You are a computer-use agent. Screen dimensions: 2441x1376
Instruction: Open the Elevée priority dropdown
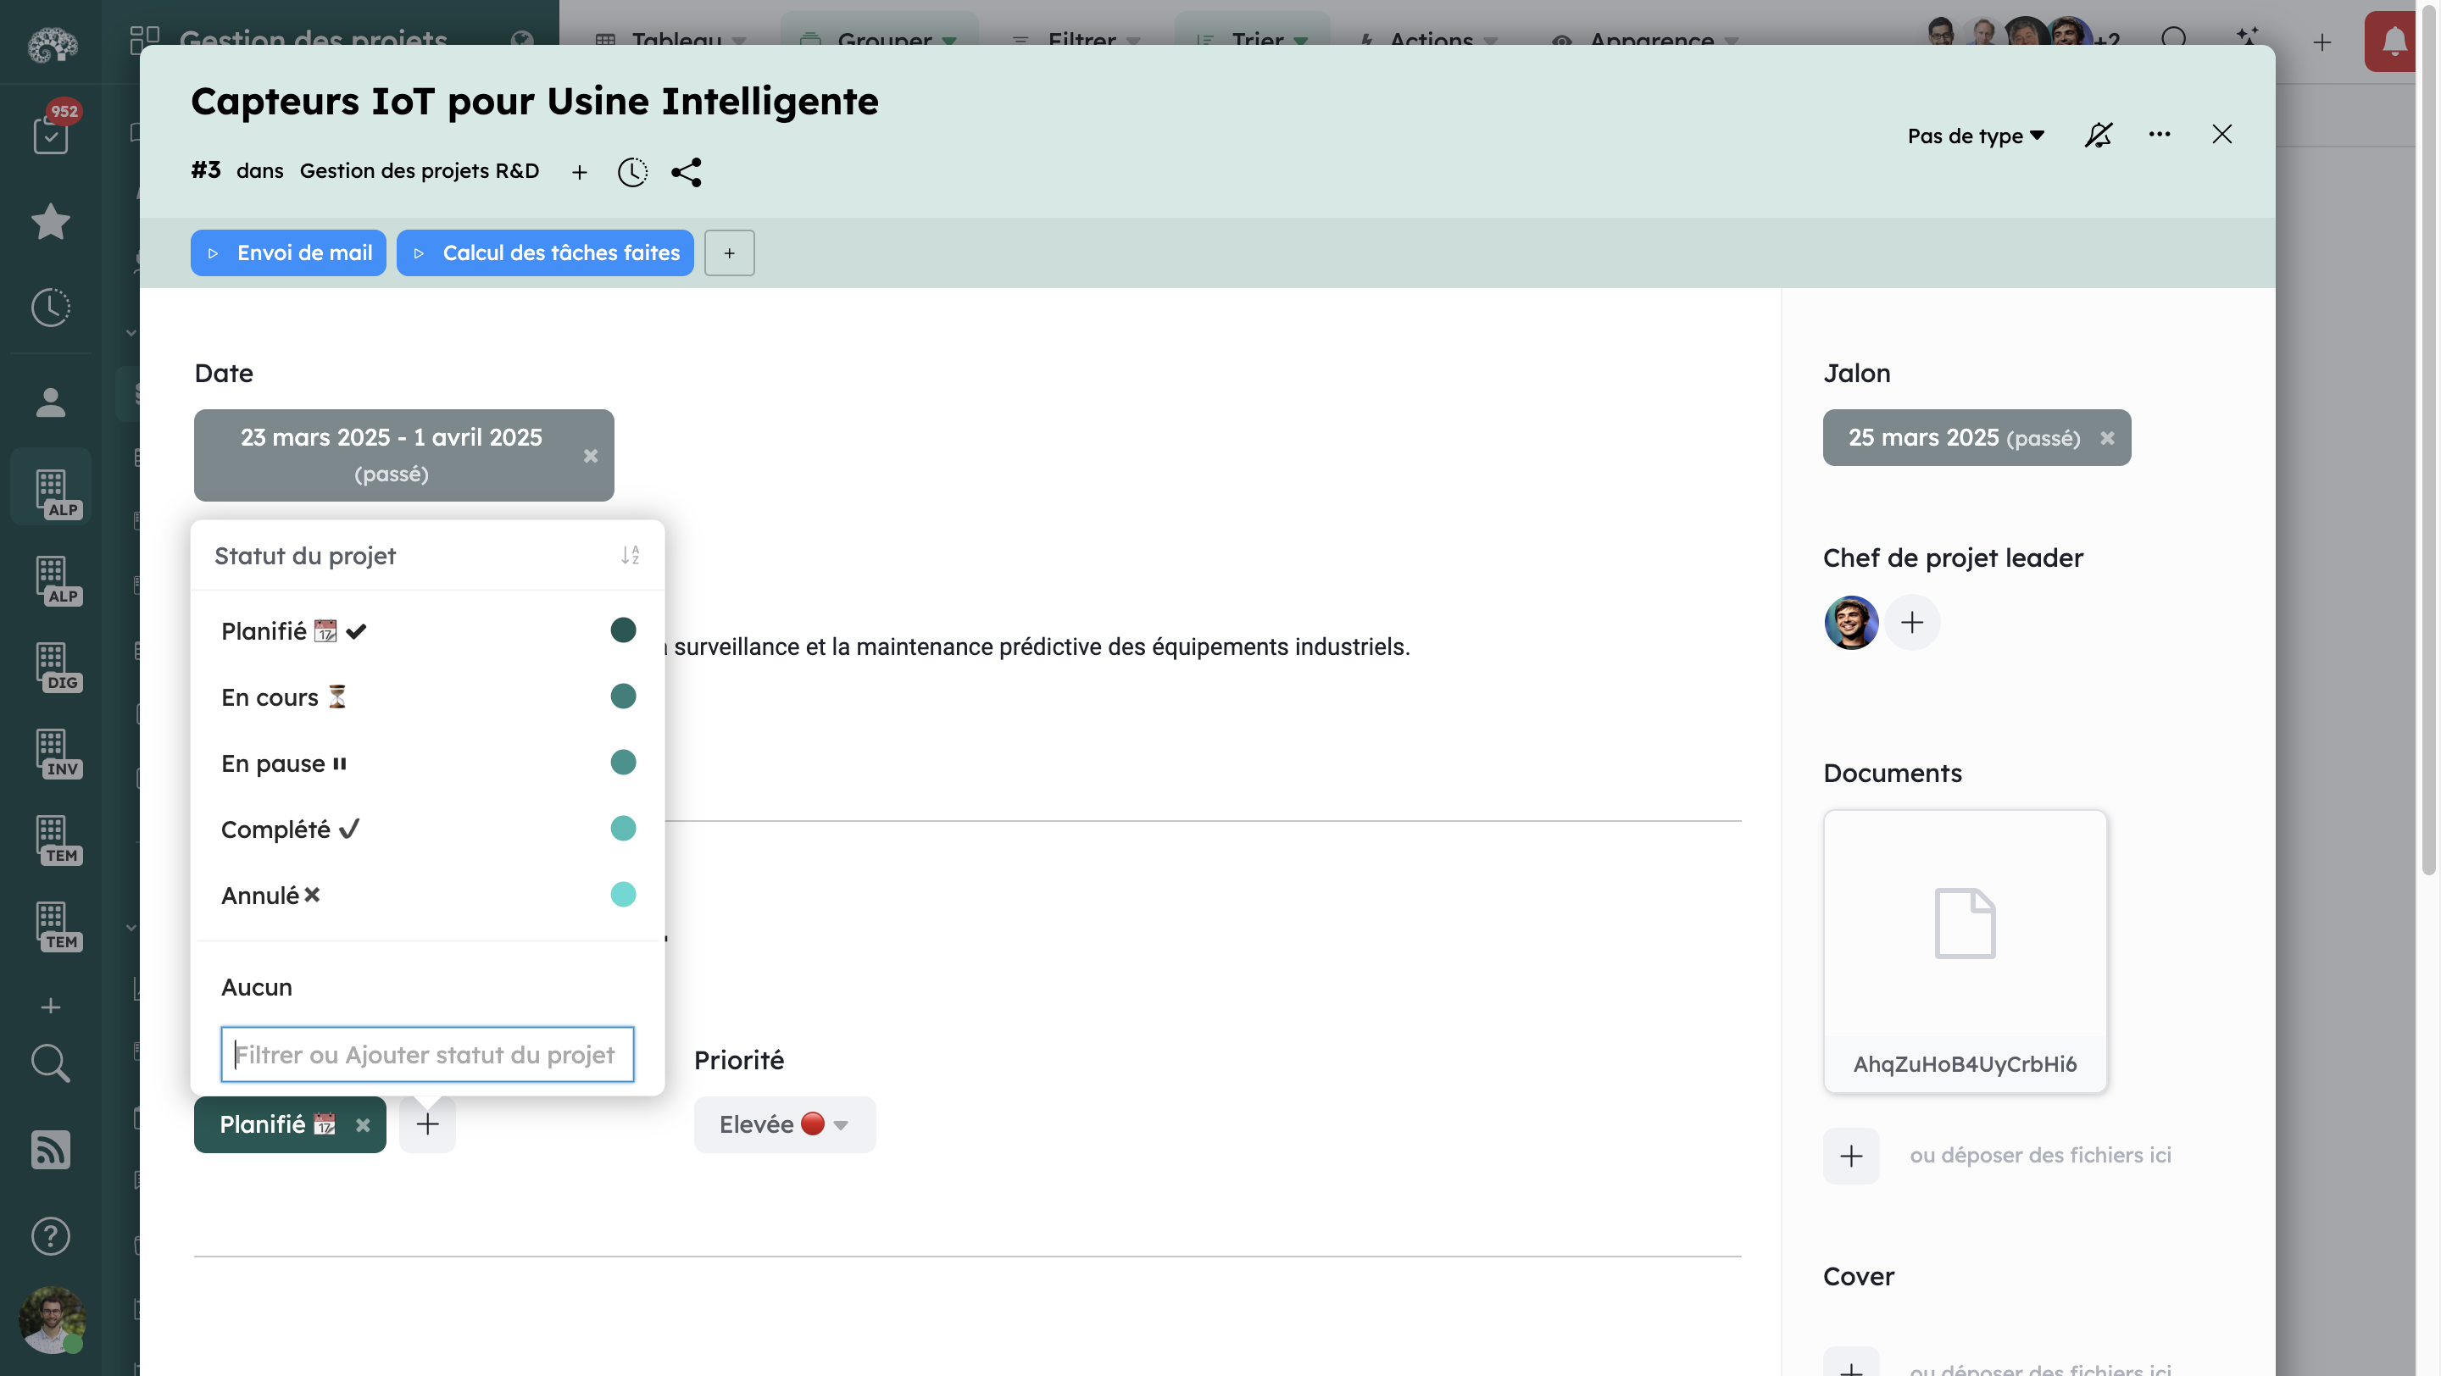point(784,1124)
